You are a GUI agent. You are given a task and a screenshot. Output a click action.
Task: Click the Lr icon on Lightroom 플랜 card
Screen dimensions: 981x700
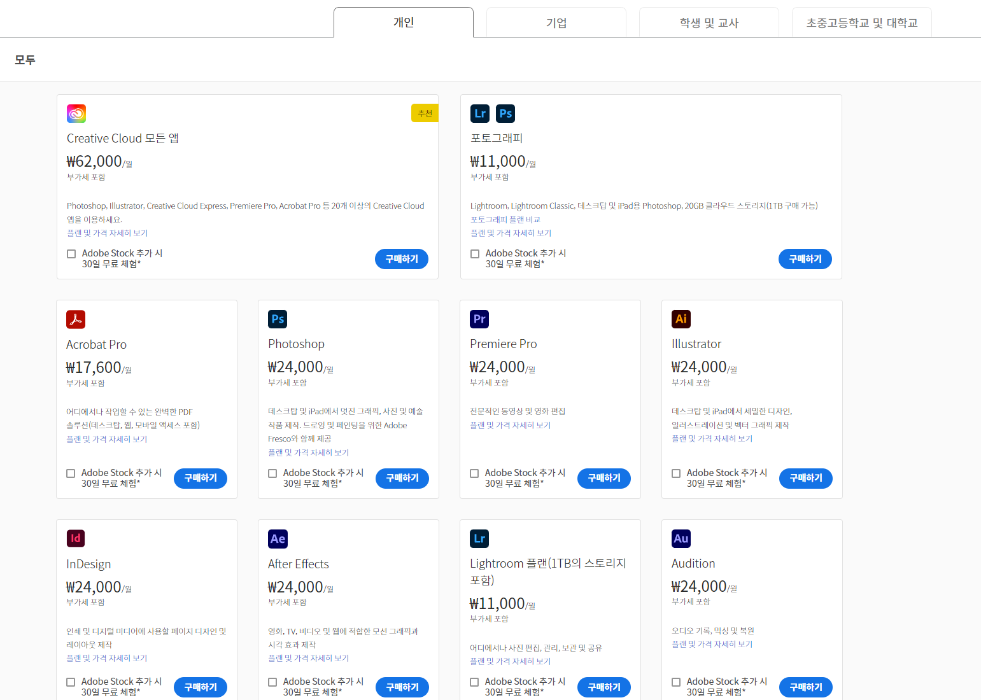coord(479,538)
